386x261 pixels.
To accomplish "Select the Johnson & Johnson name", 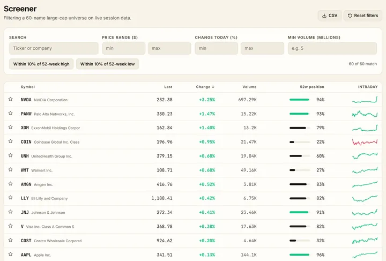I will [x=48, y=213].
